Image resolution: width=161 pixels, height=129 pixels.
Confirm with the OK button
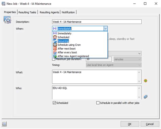(130, 124)
